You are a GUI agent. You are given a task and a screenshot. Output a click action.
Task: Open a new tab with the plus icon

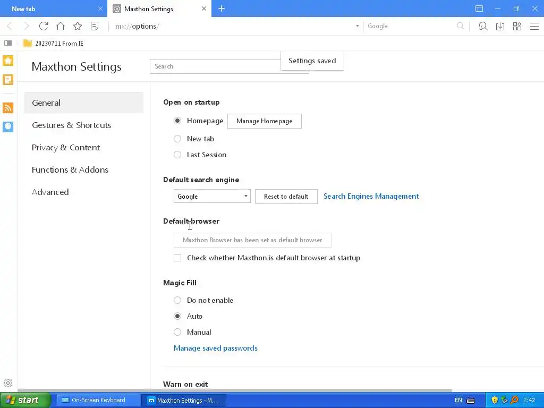222,8
